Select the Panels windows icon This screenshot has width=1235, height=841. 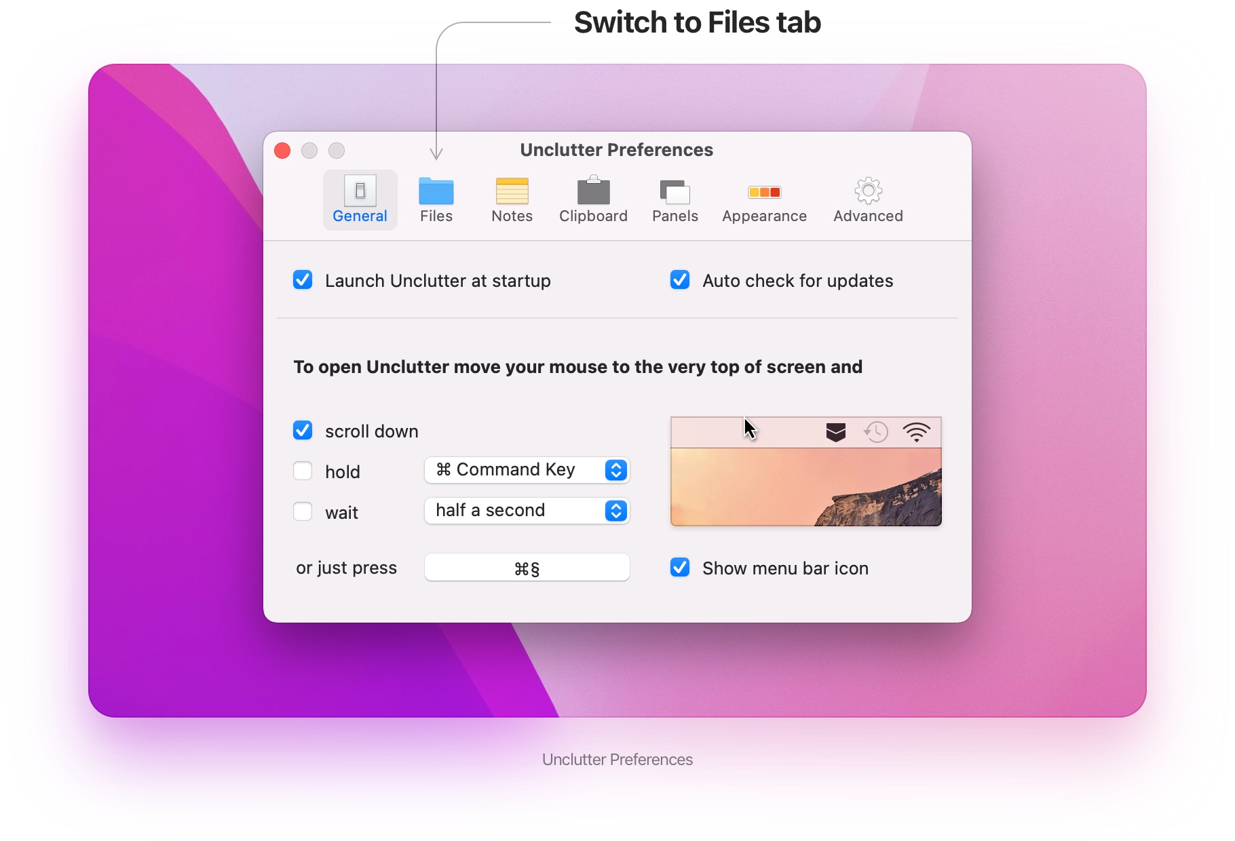click(x=674, y=192)
